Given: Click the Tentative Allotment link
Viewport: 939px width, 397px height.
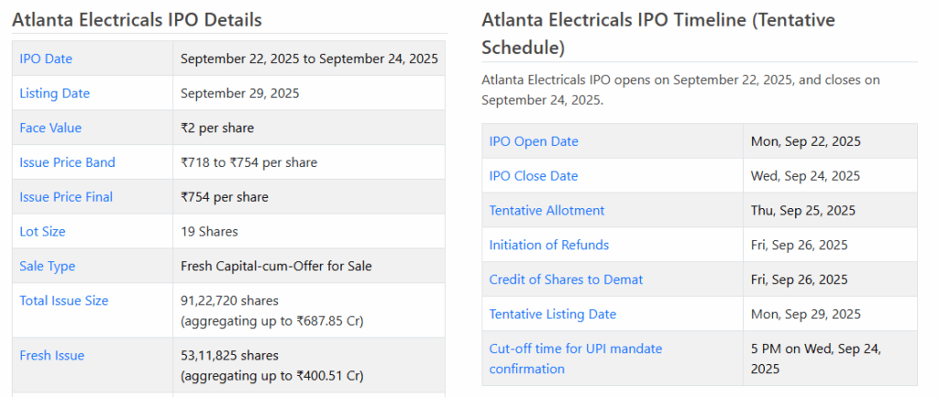Looking at the screenshot, I should point(547,210).
